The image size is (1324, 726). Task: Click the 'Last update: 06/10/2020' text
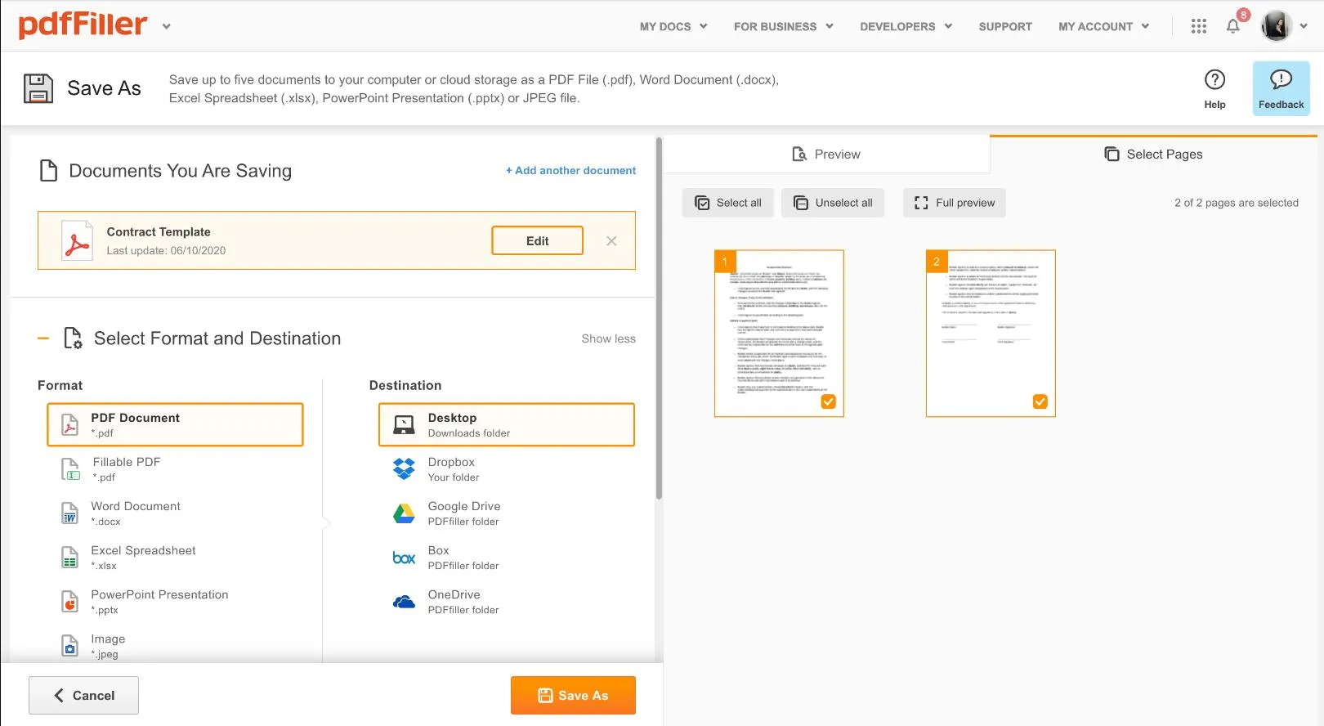click(166, 250)
